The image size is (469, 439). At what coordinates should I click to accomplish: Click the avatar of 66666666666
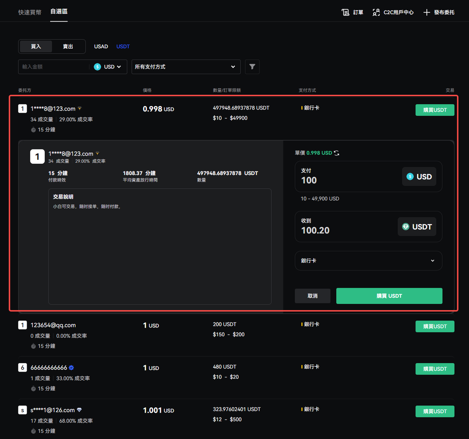point(22,367)
